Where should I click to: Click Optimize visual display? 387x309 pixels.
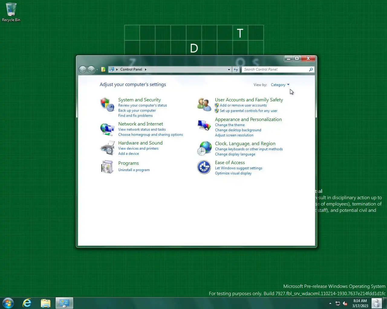pyautogui.click(x=233, y=173)
